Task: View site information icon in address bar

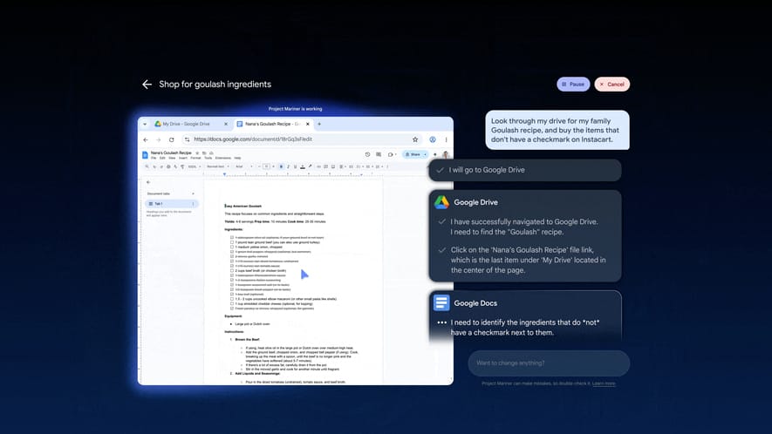Action: 187,139
